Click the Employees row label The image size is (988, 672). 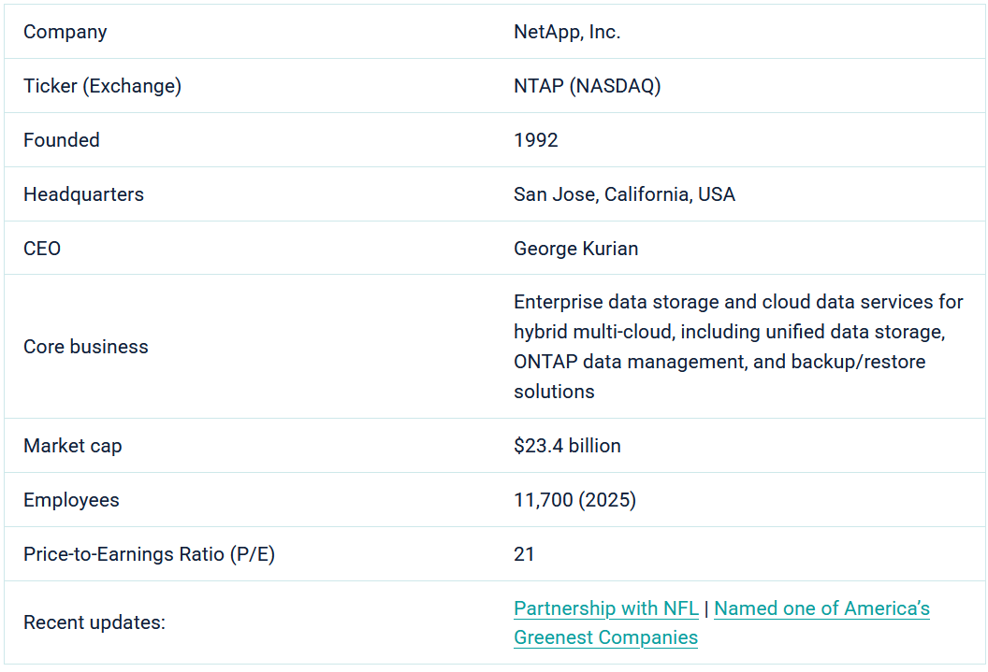tap(71, 500)
